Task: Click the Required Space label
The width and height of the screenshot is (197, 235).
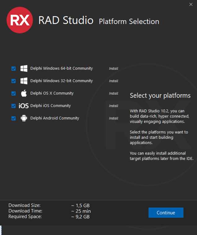Action: tap(25, 217)
